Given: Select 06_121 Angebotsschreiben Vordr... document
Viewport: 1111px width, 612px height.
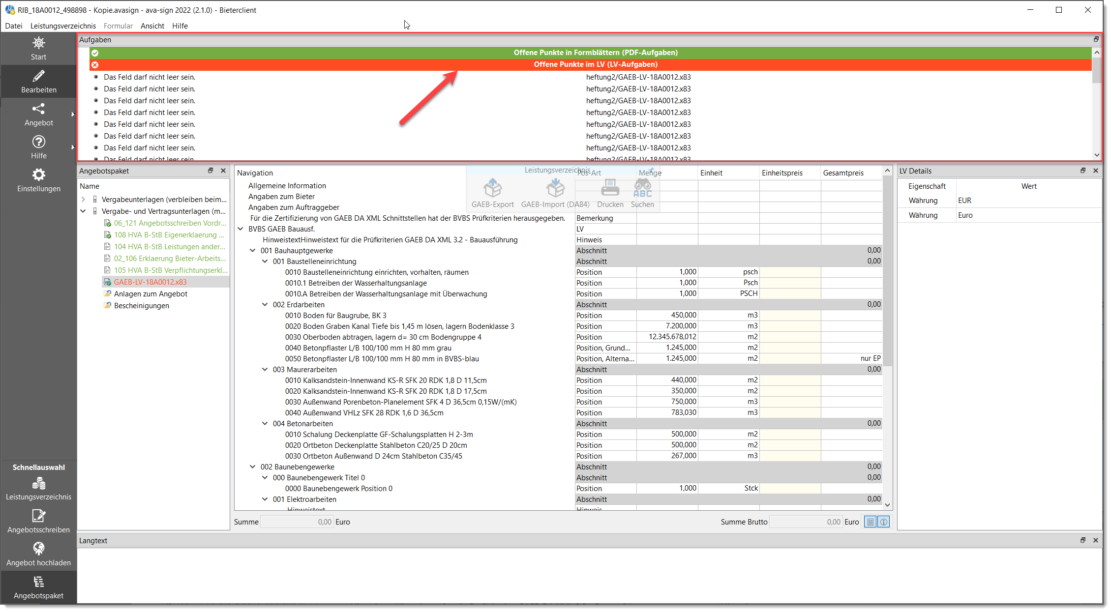Looking at the screenshot, I should pos(170,223).
